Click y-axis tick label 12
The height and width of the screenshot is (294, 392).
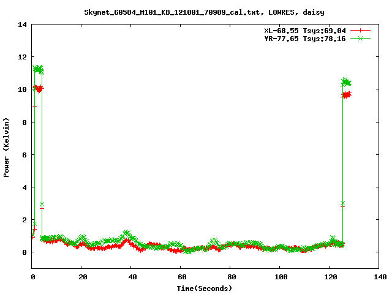pyautogui.click(x=22, y=57)
